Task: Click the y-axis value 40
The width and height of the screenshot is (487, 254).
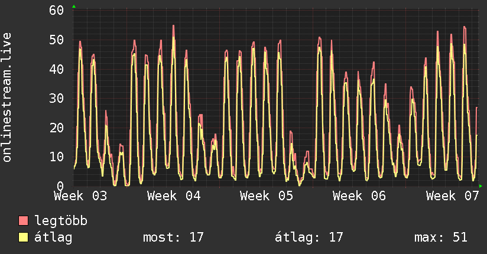Action: coord(57,69)
